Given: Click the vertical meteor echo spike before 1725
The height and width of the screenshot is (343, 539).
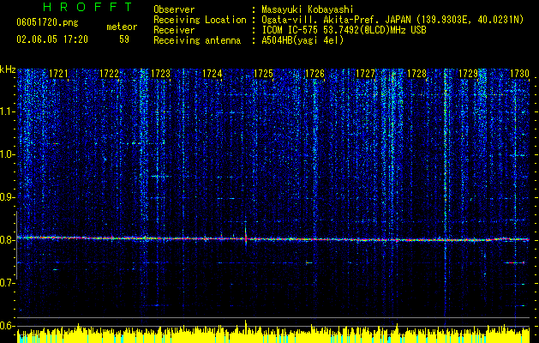Looking at the screenshot, I should (246, 235).
